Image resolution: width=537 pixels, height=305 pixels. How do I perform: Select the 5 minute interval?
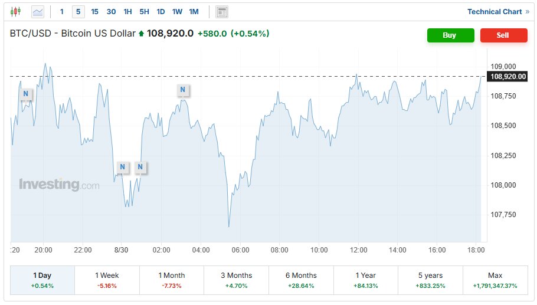78,12
